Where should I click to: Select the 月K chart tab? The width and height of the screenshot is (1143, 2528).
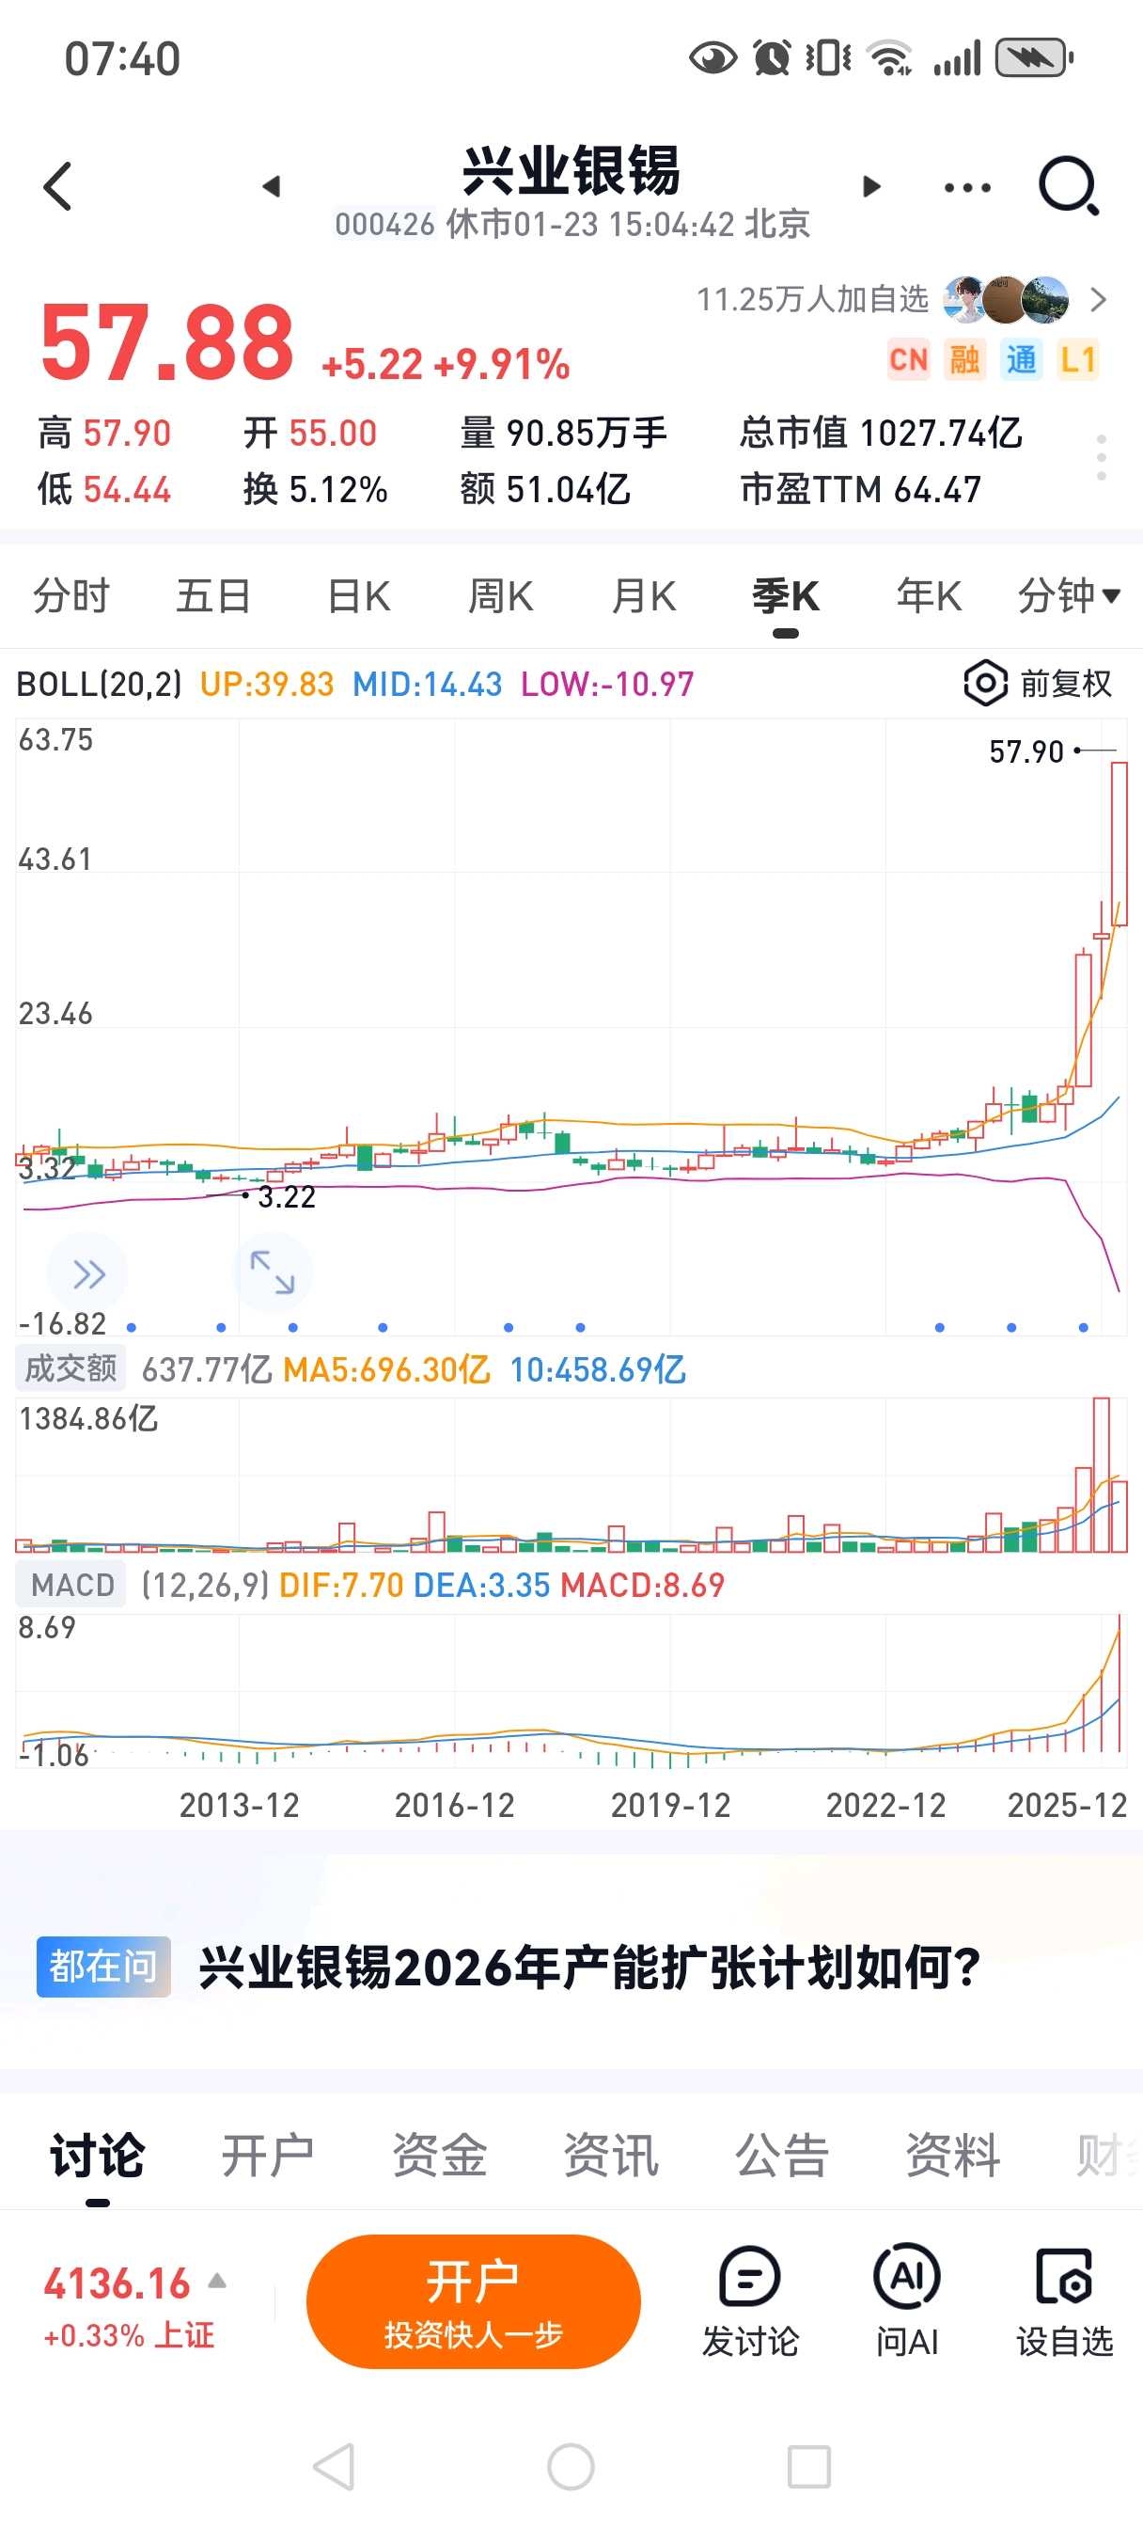(x=644, y=595)
